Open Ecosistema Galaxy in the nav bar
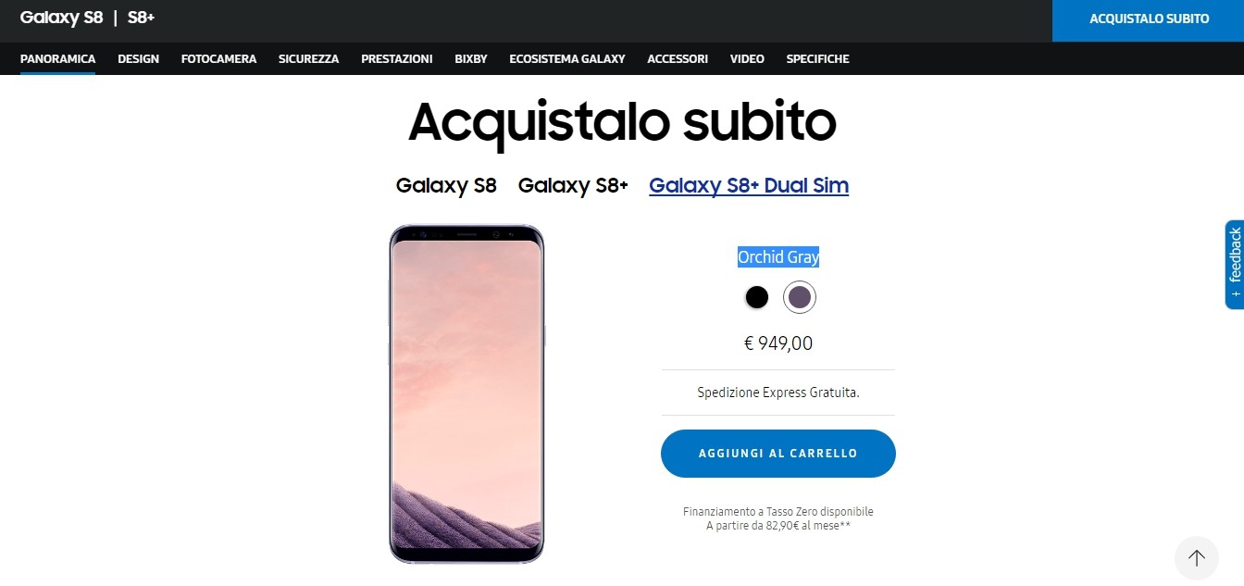 click(566, 58)
